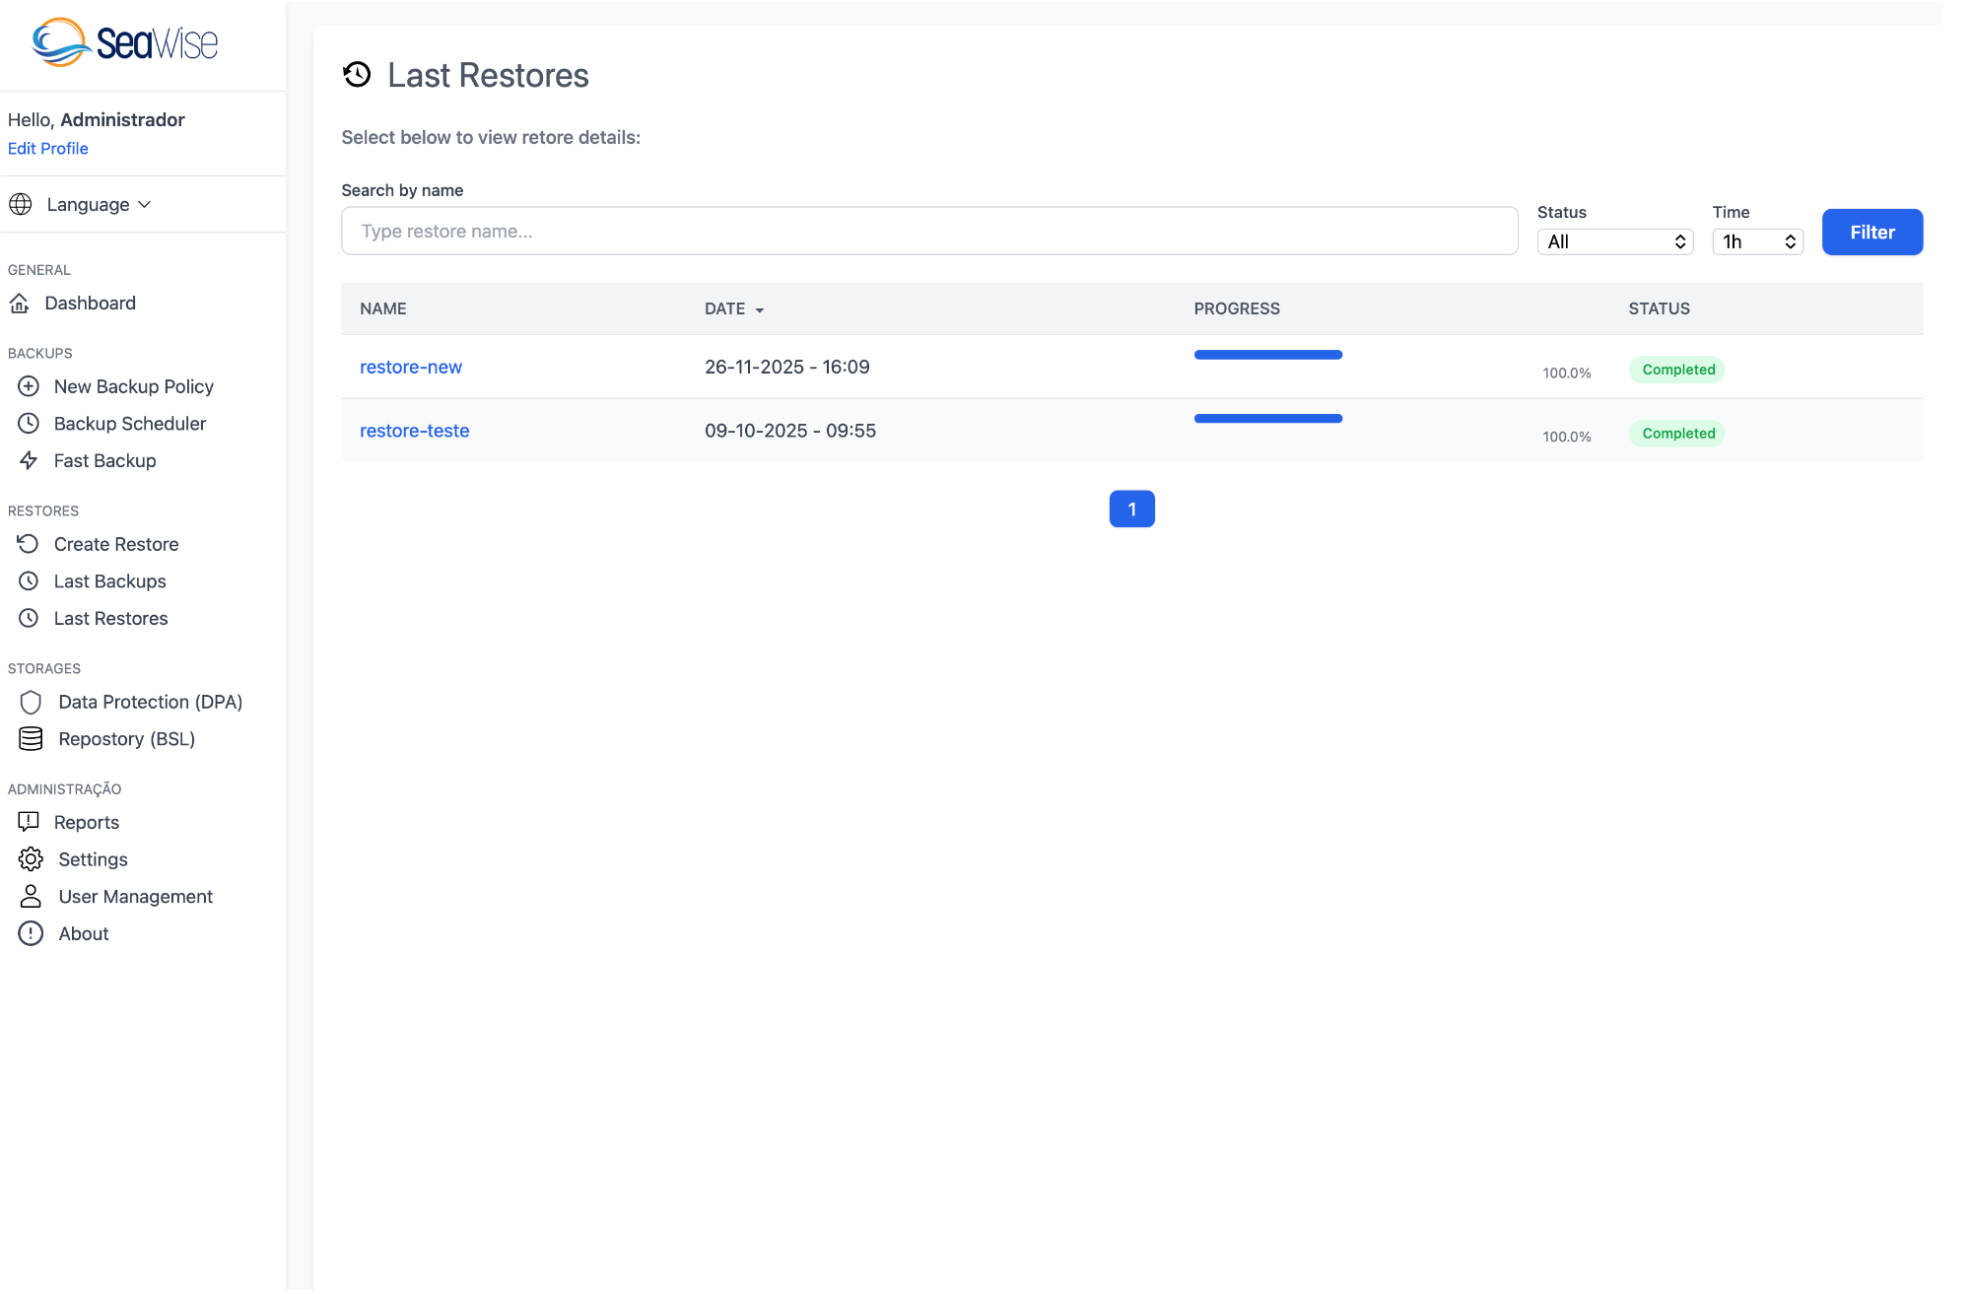Screen dimensions: 1971x1294
Task: Open the Time filter dropdown
Action: 1757,241
